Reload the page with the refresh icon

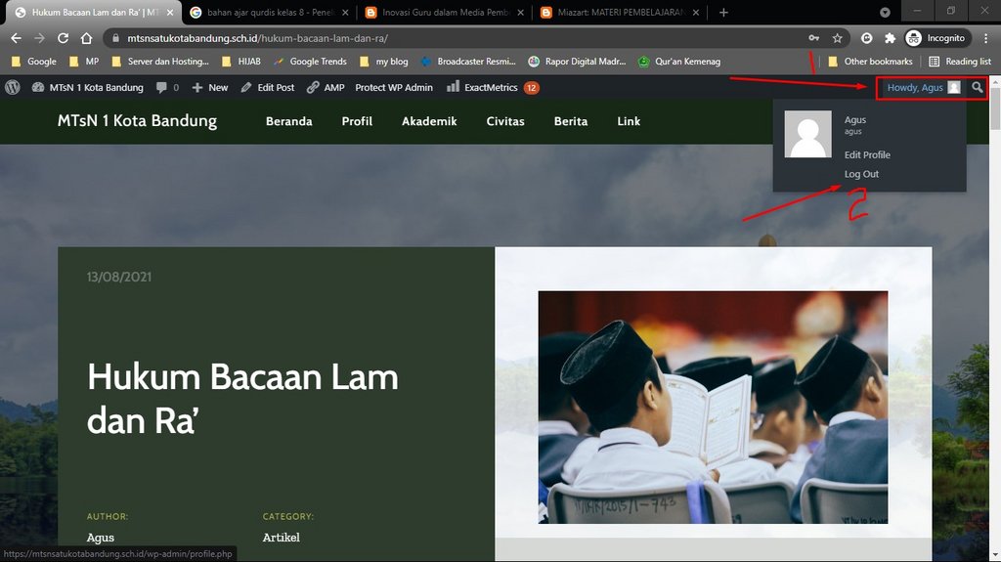[63, 38]
